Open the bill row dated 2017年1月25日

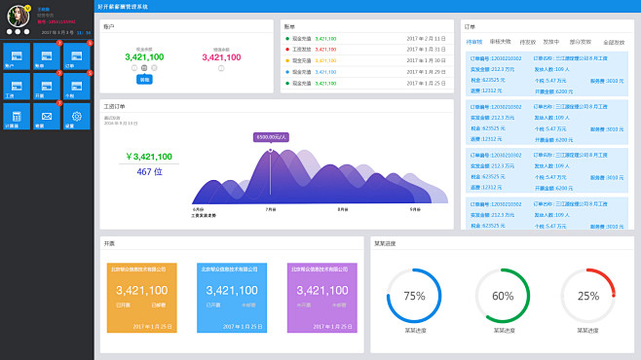[366, 84]
